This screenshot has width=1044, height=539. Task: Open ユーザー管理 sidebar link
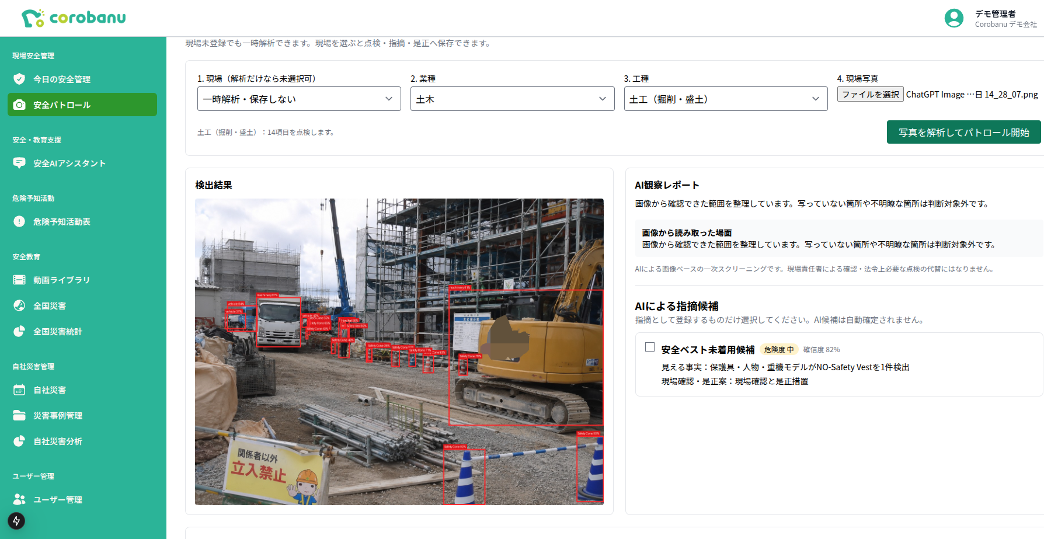[x=82, y=499]
